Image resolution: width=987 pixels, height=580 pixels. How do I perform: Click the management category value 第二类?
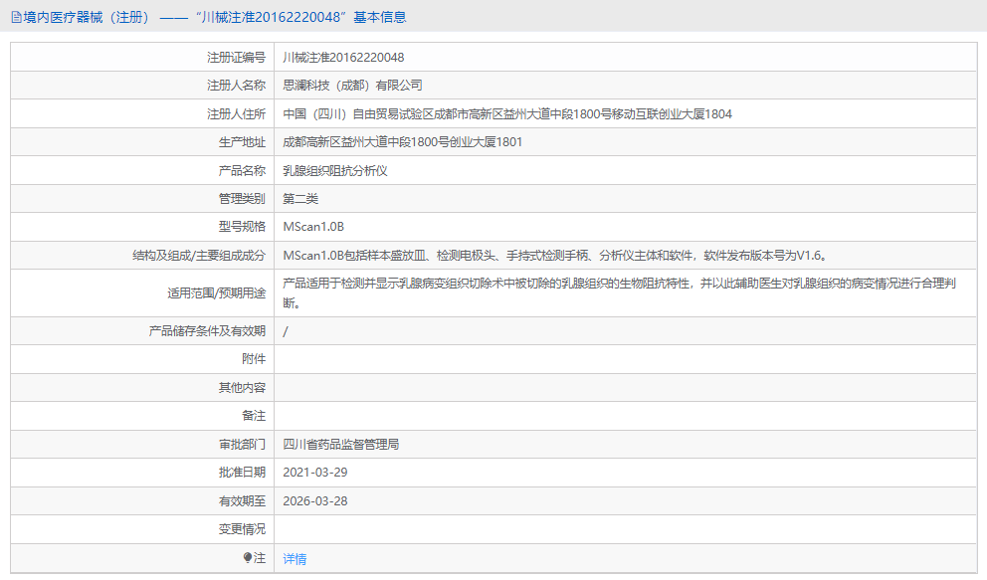[x=300, y=199]
